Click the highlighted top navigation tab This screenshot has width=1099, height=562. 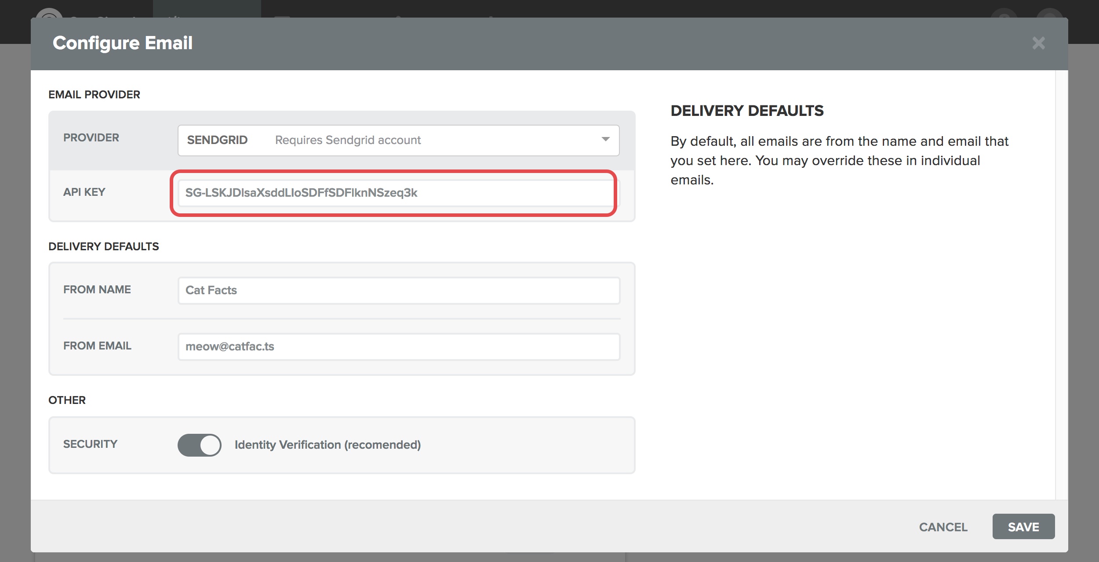[207, 9]
